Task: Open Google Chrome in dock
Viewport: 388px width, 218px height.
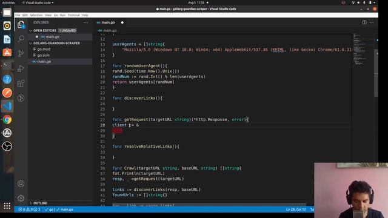Action: pyautogui.click(x=7, y=120)
